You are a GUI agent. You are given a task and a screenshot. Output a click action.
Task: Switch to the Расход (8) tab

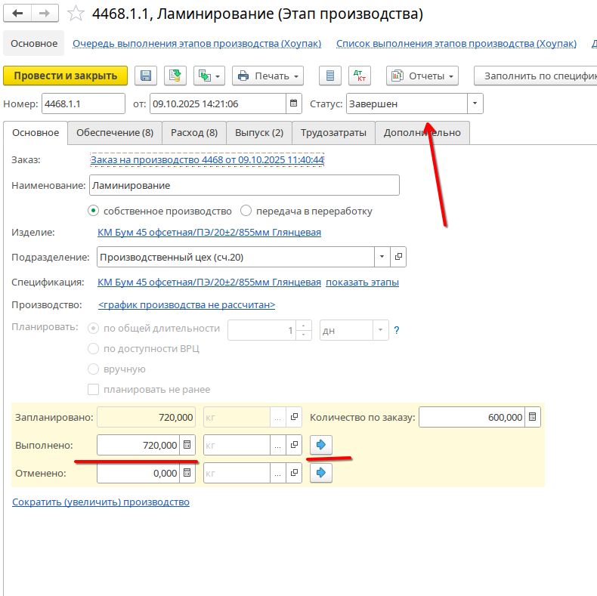tap(193, 133)
